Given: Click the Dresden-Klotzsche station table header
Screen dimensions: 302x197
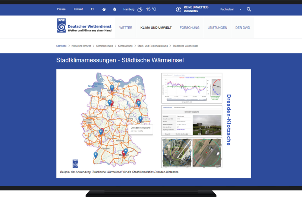Looking at the screenshot, I should click(x=192, y=112).
